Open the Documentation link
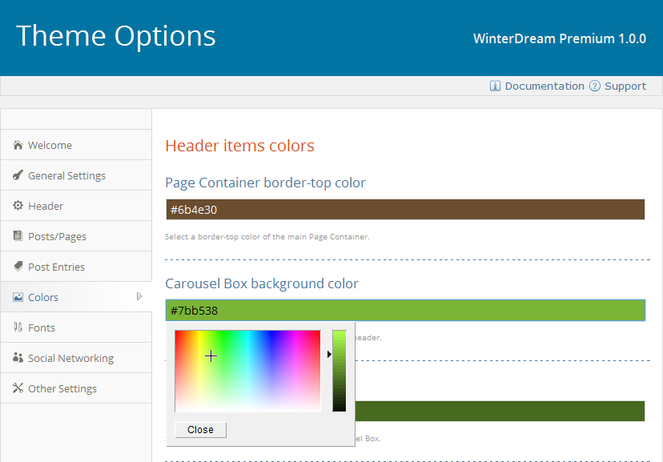 544,86
